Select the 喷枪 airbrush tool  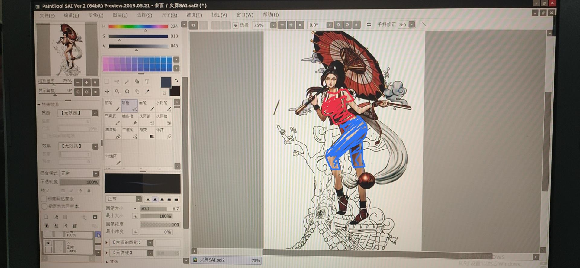coord(129,106)
